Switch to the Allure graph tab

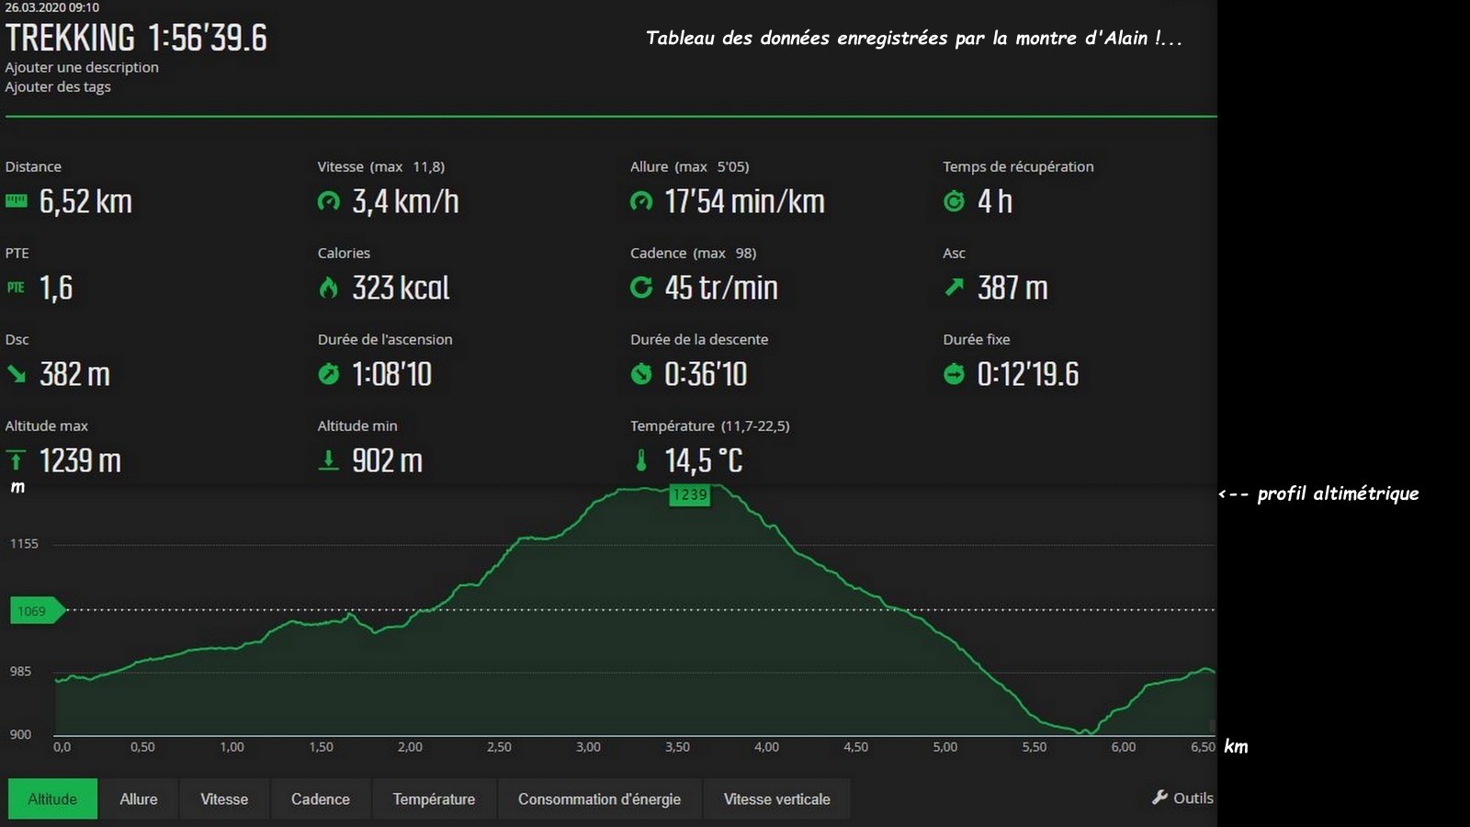(x=139, y=799)
